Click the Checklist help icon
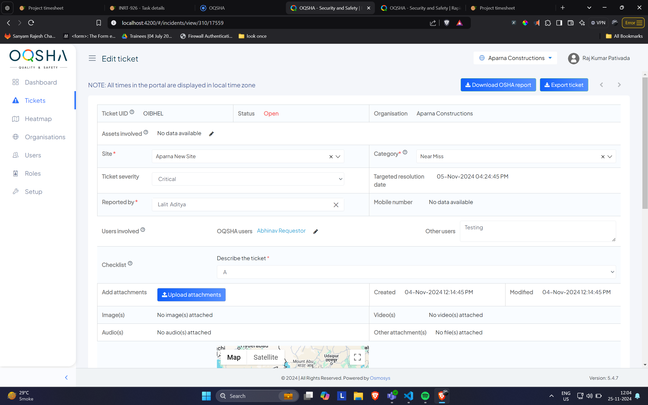This screenshot has width=648, height=405. coord(130,263)
